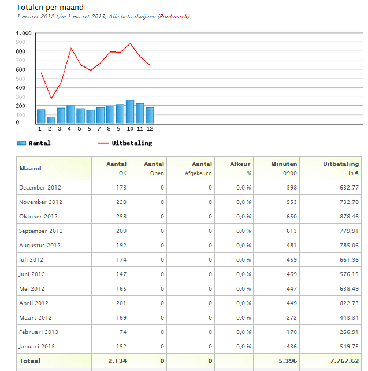Click the chart bar above 12
This screenshot has width=368, height=371.
tap(150, 116)
